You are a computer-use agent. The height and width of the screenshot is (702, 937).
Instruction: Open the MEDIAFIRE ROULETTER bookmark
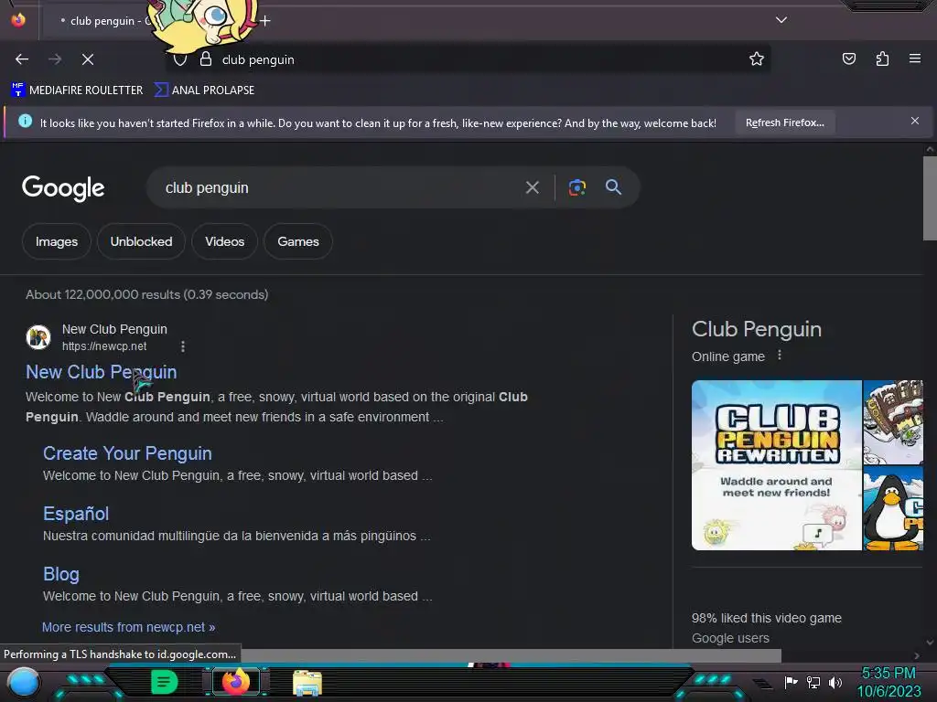pyautogui.click(x=77, y=90)
